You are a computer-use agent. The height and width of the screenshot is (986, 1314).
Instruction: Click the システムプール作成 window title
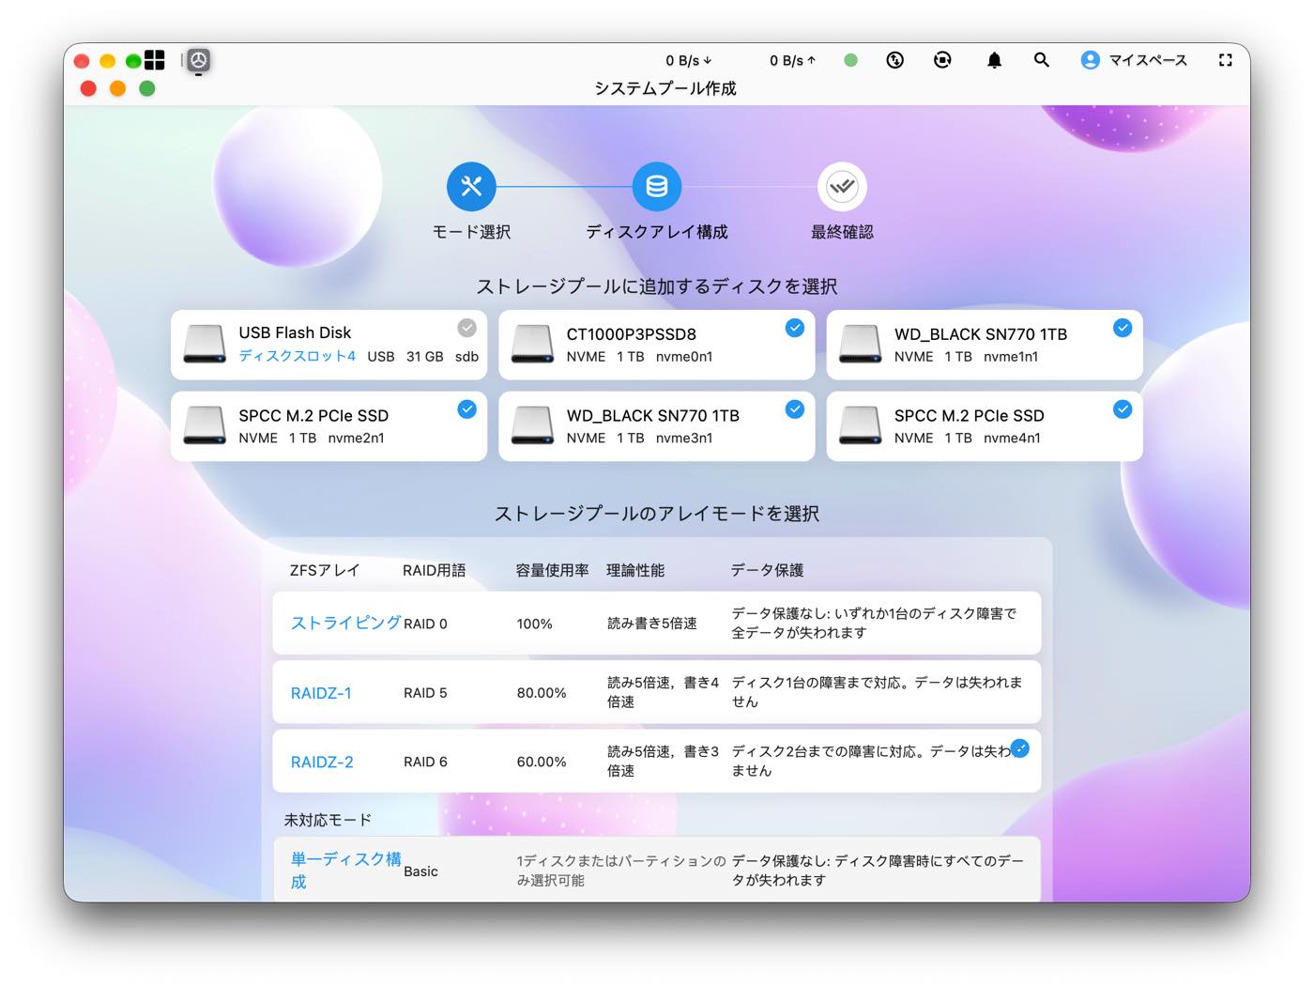click(x=665, y=88)
